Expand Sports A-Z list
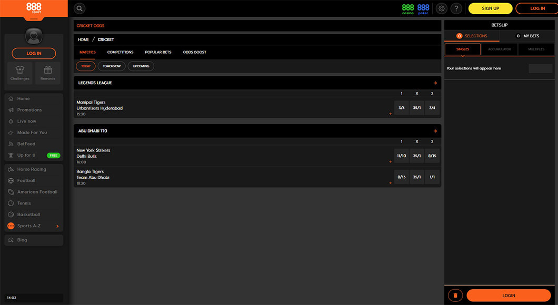This screenshot has width=558, height=305. 34,226
